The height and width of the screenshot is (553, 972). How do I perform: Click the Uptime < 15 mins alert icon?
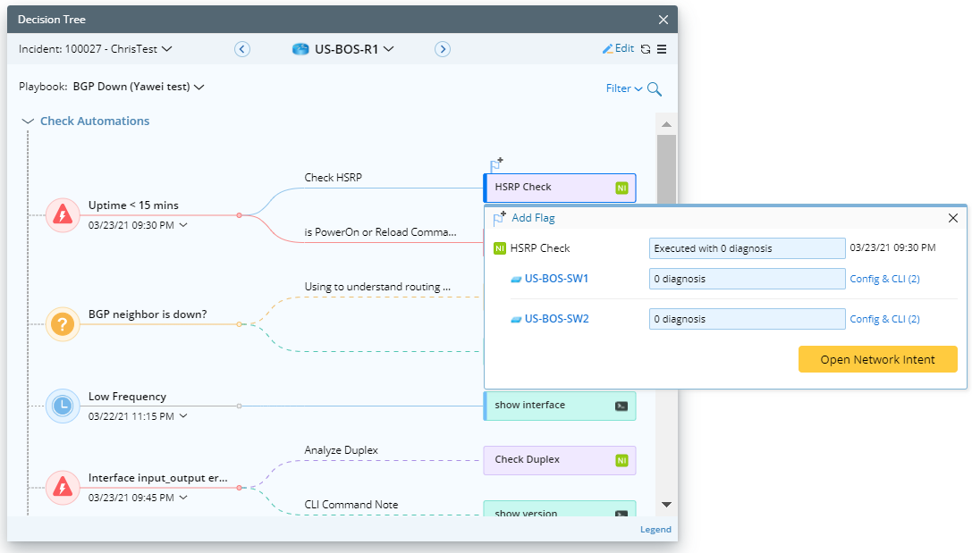pos(63,215)
